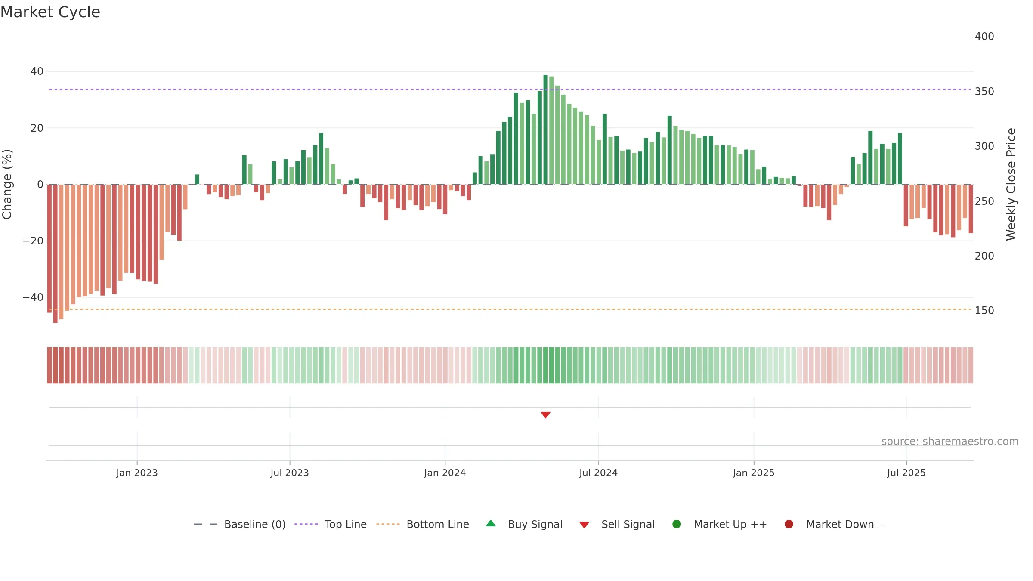Click the Market Up ++ green circle icon
This screenshot has height=581, width=1033.
[677, 524]
